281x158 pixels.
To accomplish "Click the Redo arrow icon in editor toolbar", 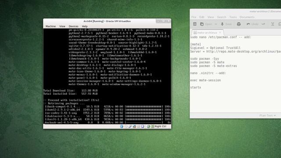I will pos(263,24).
